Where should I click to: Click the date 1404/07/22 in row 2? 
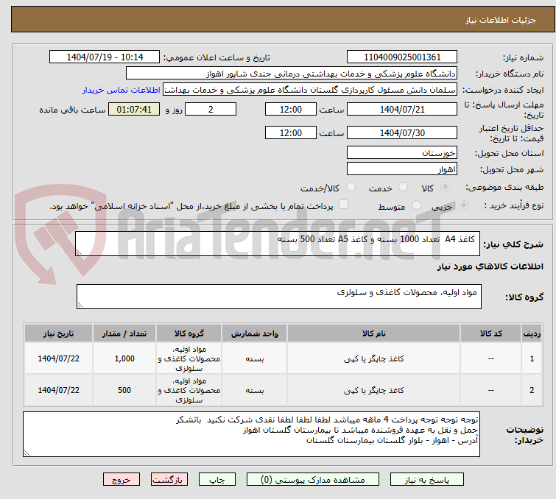58,390
